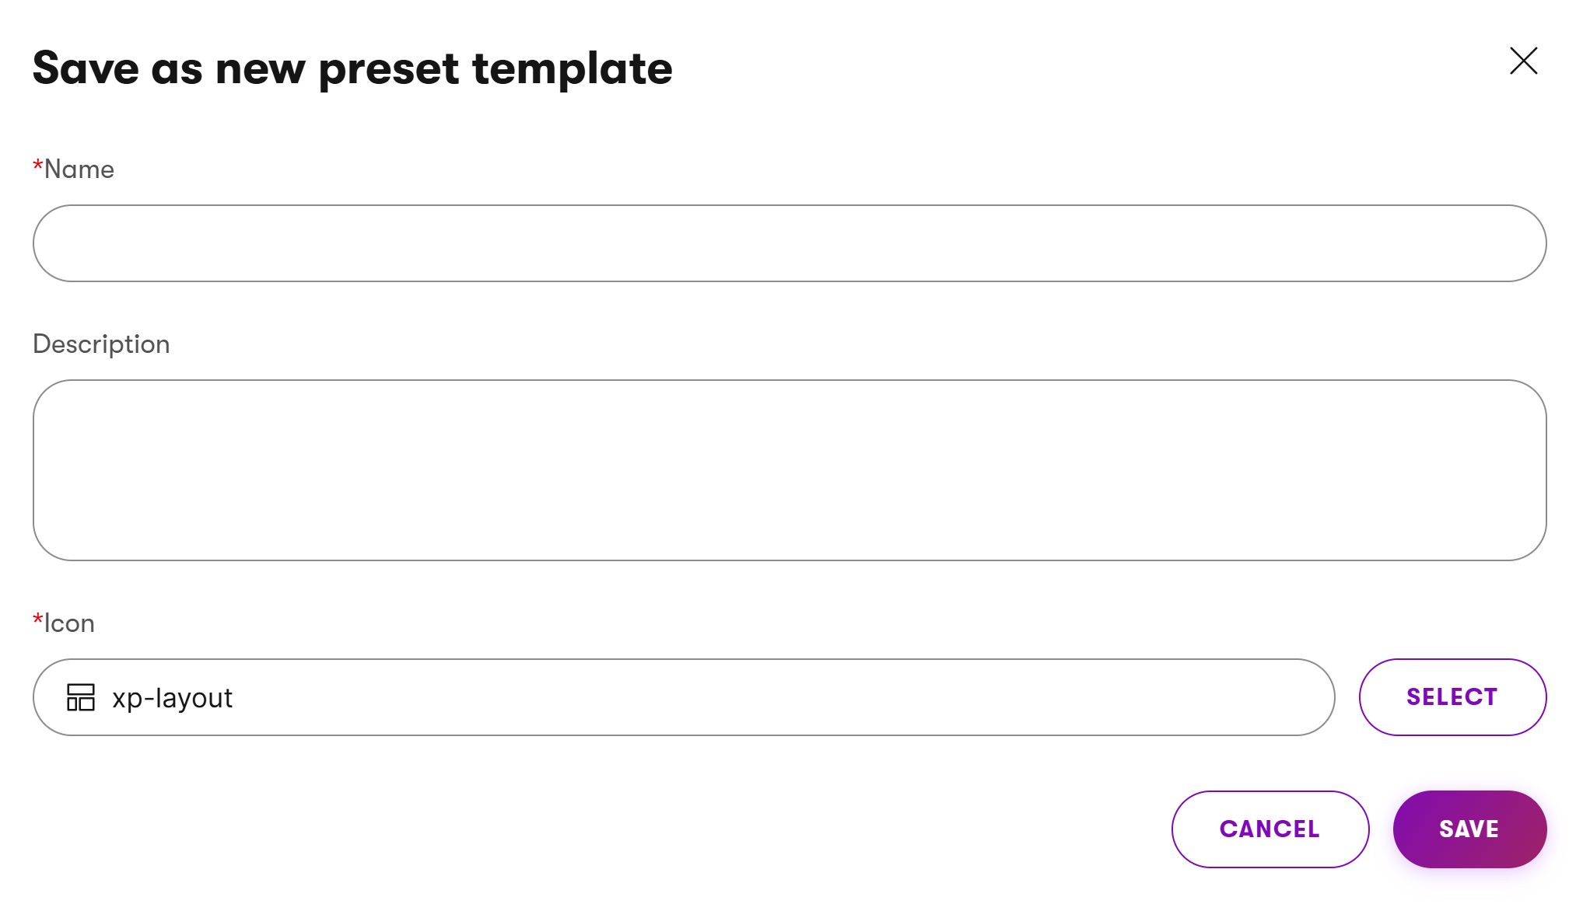Image resolution: width=1583 pixels, height=904 pixels.
Task: Click SAVE to store the preset template
Action: pos(1469,829)
